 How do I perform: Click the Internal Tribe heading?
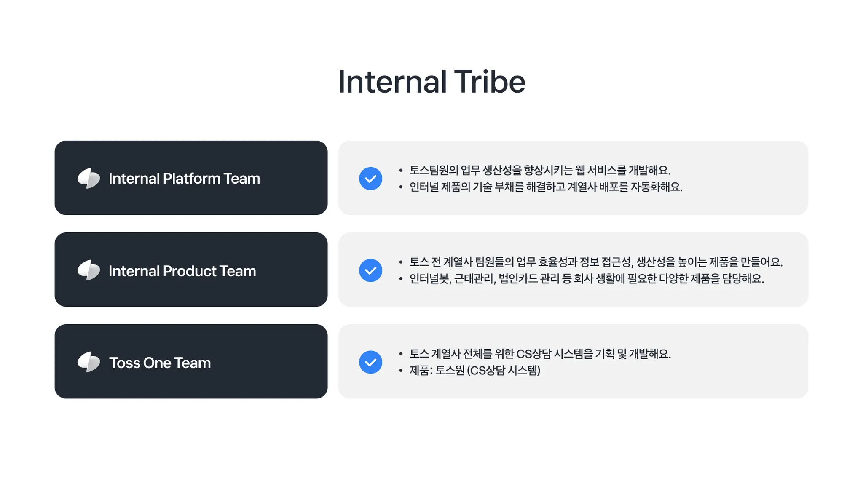coord(431,82)
